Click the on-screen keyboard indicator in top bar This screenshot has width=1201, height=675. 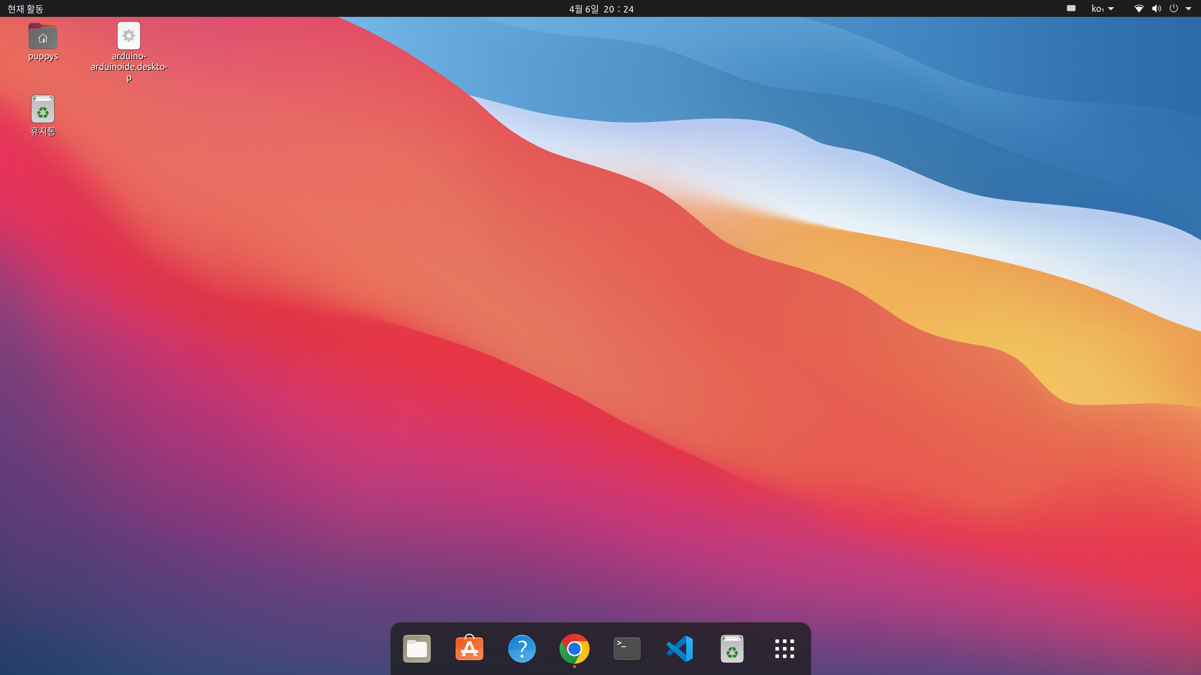1071,8
